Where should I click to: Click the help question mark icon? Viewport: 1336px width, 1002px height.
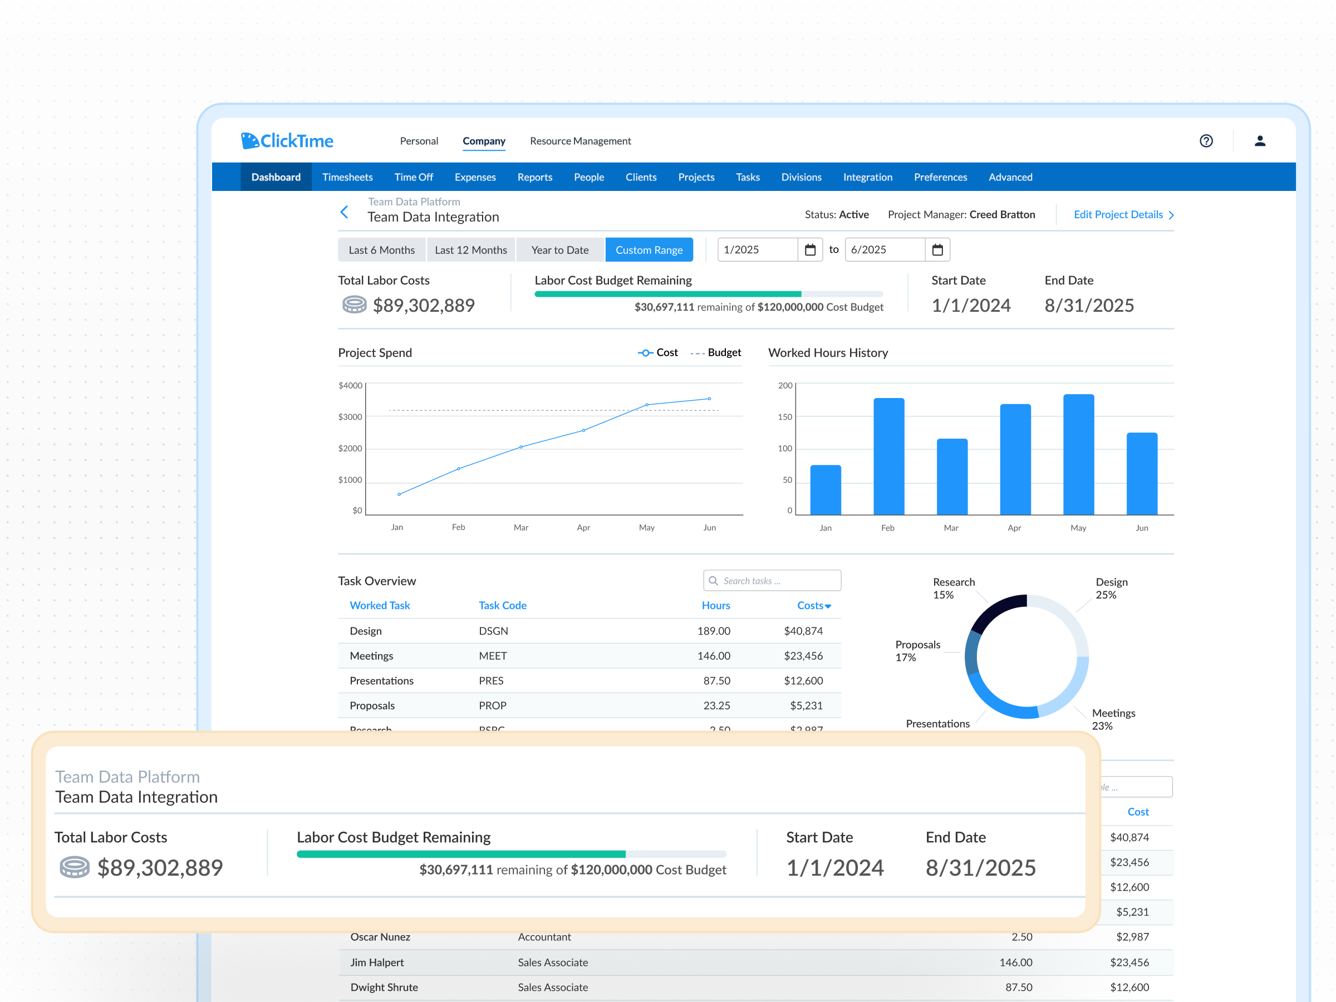tap(1206, 141)
